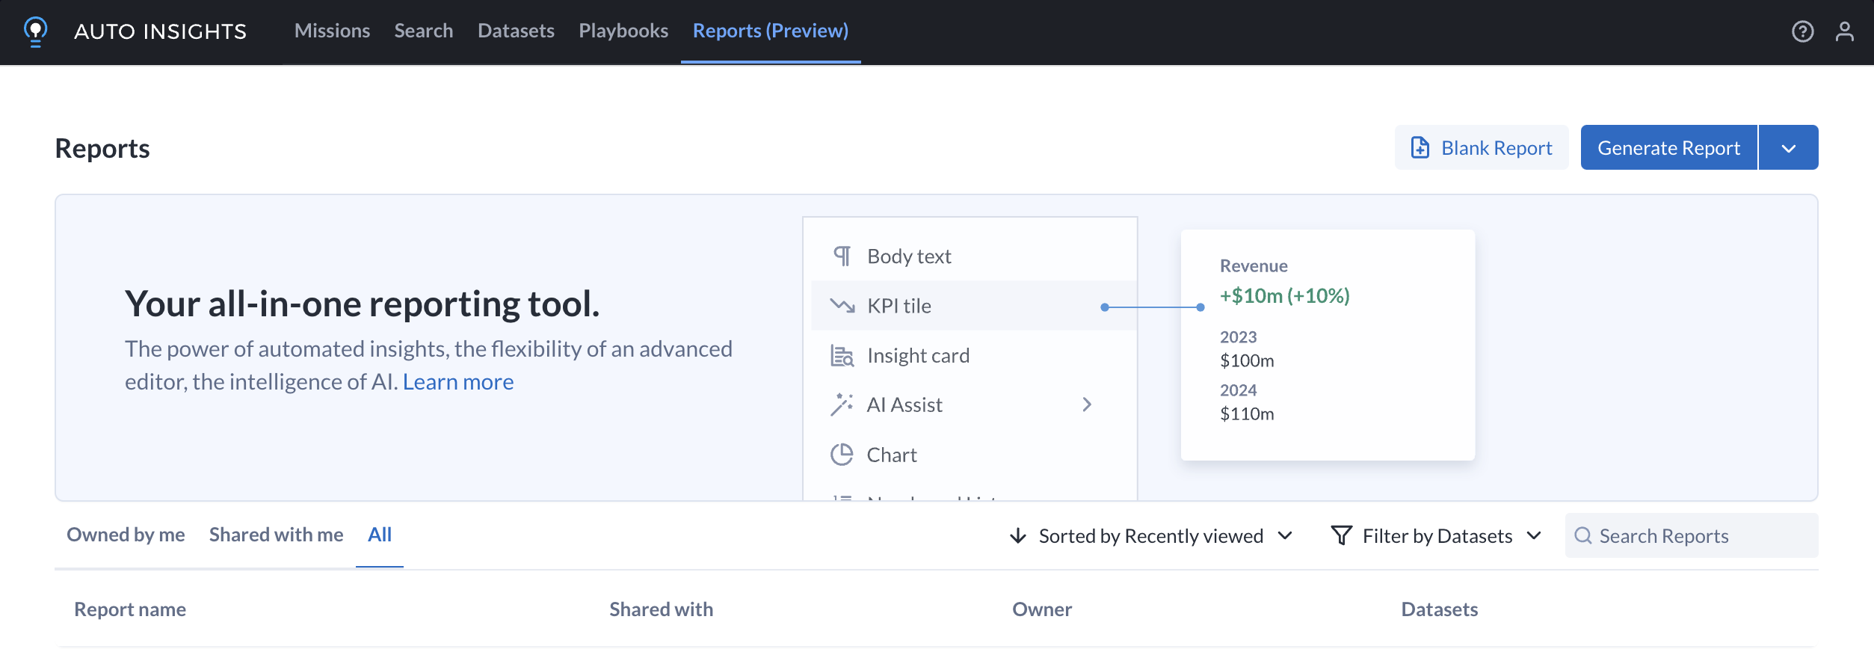Open the Sorted by Recently viewed dropdown
This screenshot has width=1874, height=658.
pyautogui.click(x=1150, y=536)
